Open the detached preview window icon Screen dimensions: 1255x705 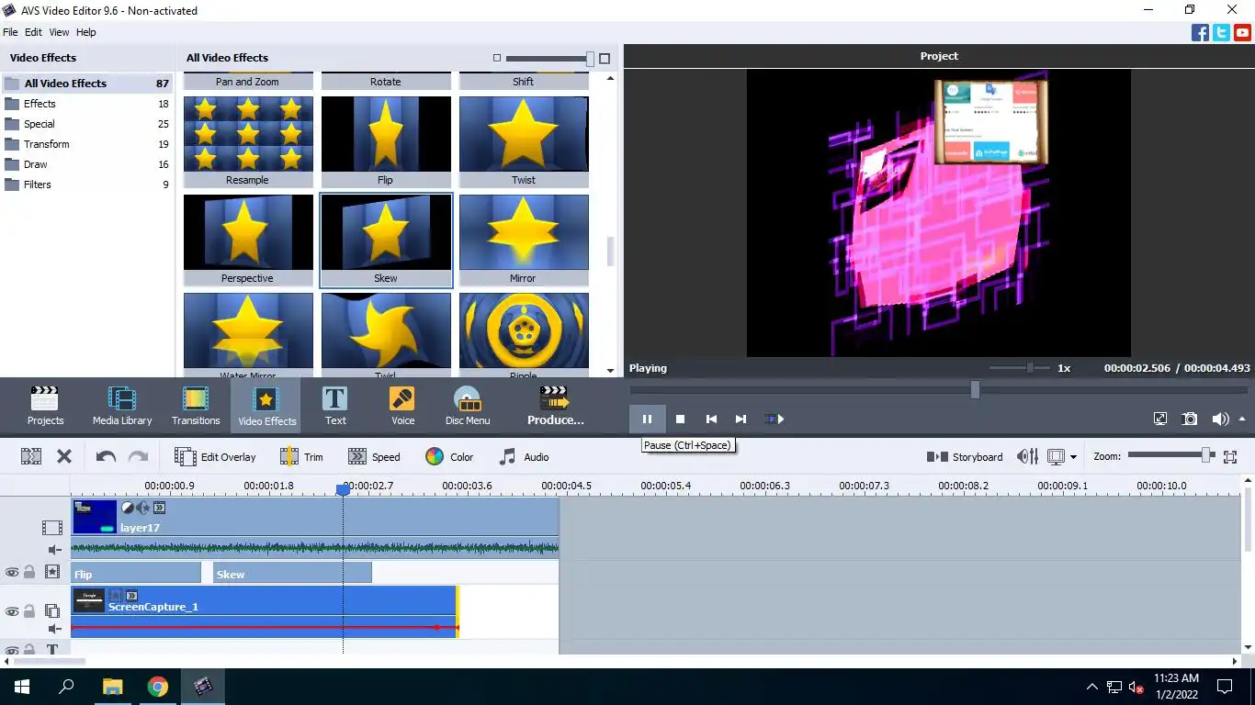point(1160,419)
